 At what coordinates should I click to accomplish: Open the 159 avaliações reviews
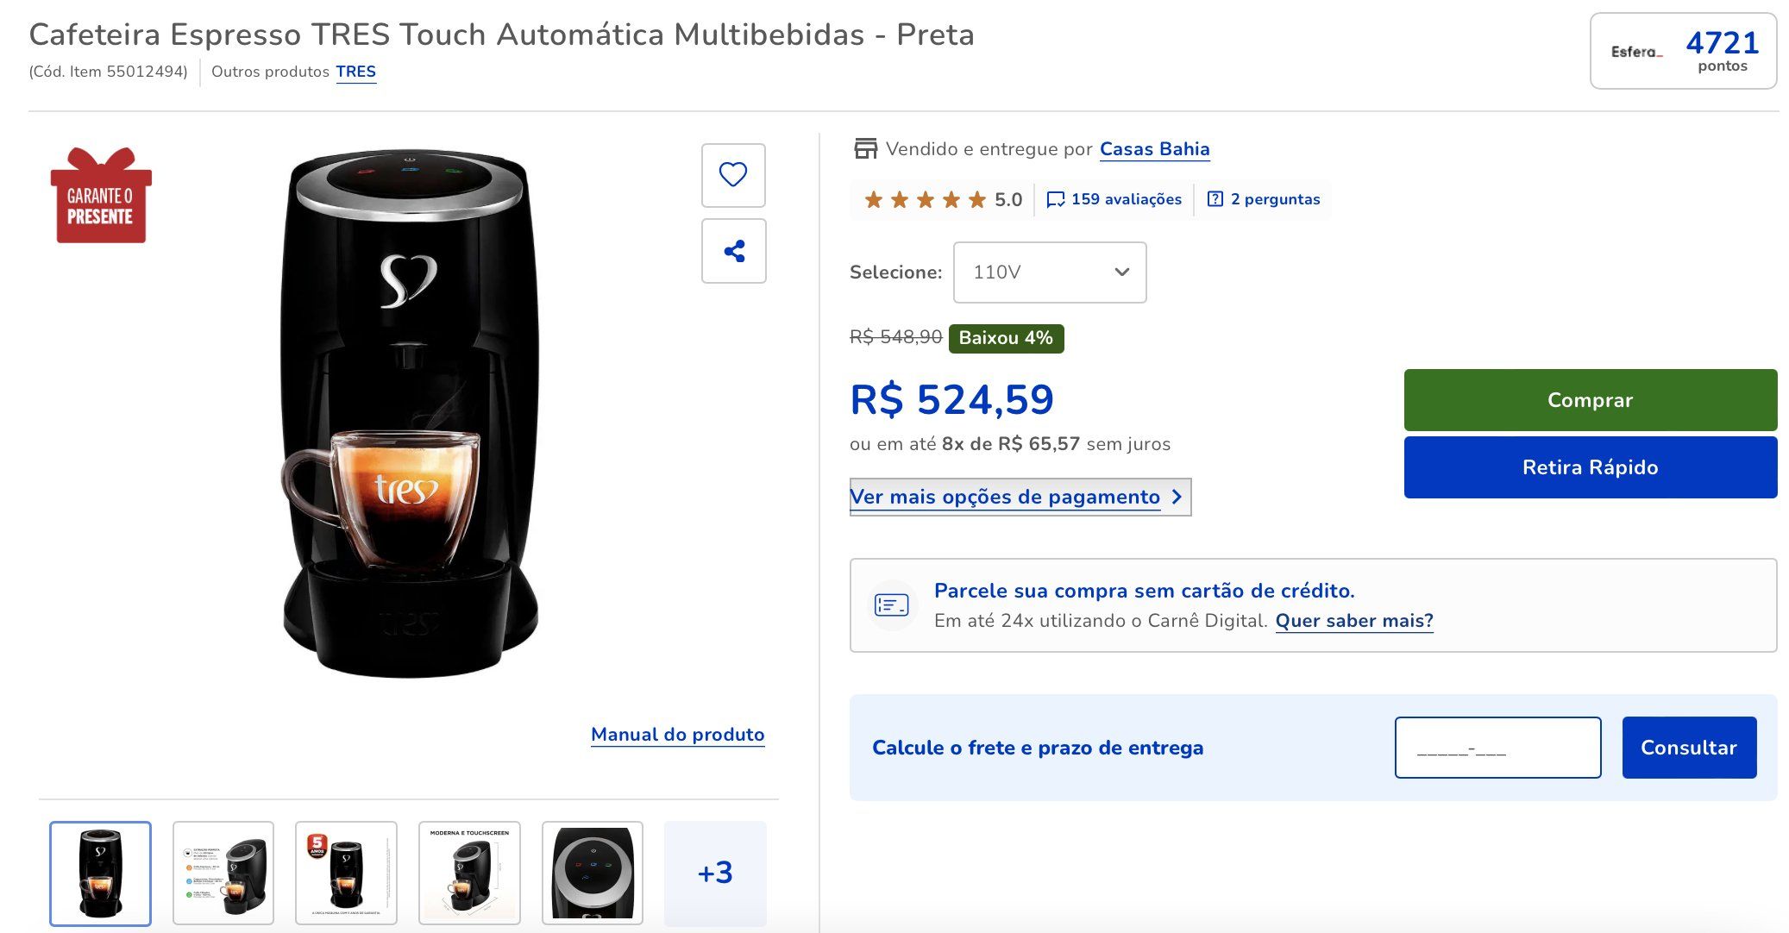click(1114, 200)
